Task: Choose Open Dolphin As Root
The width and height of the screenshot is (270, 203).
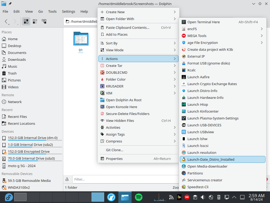Action: tap(138, 100)
